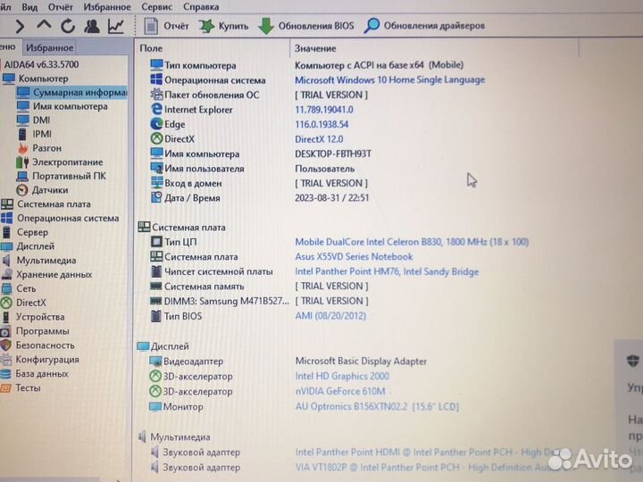Open the AMI (08/20/2012) BIOS link
Screen dimensions: 643x482
tap(330, 316)
